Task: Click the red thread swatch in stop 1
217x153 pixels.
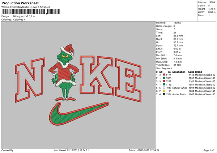Action: 164,75
